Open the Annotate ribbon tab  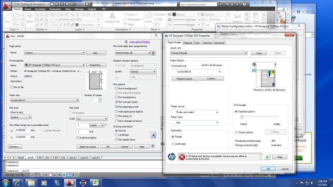pos(40,8)
